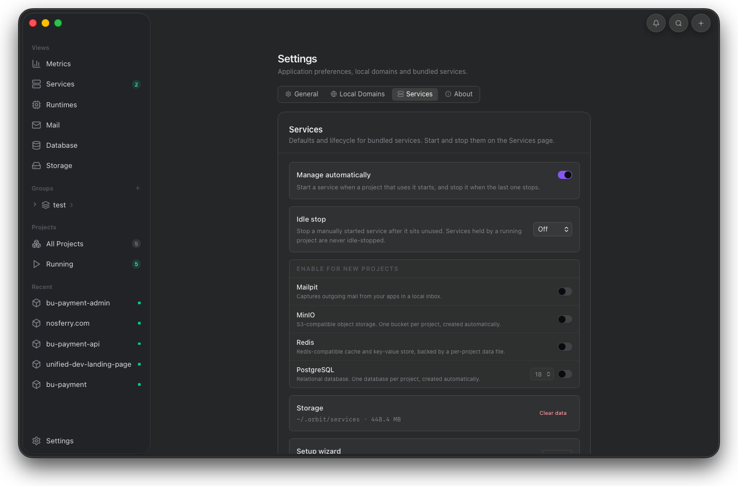Click the Running count badge in sidebar

coord(136,264)
